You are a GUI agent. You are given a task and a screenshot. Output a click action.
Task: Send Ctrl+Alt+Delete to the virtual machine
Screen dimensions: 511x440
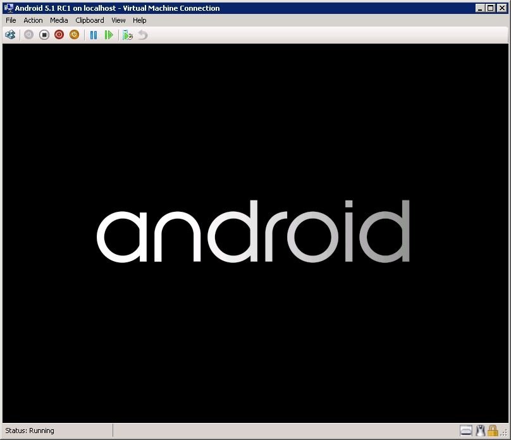(x=9, y=35)
